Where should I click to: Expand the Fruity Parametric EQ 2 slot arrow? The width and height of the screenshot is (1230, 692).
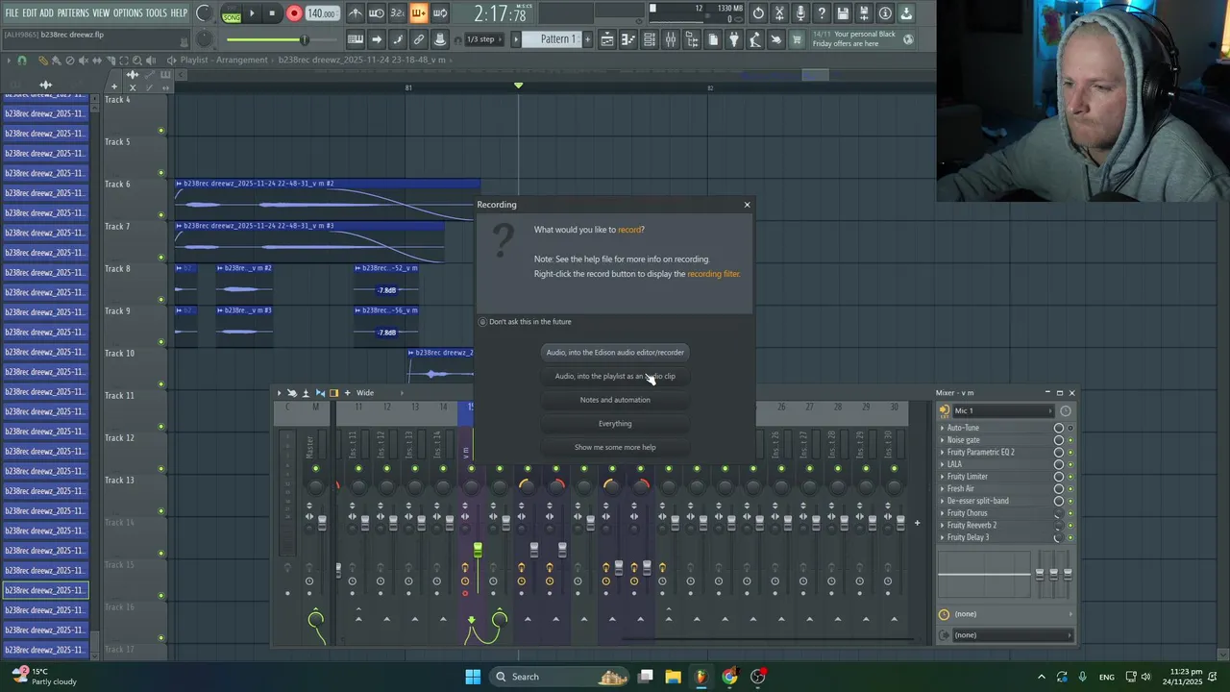[942, 453]
